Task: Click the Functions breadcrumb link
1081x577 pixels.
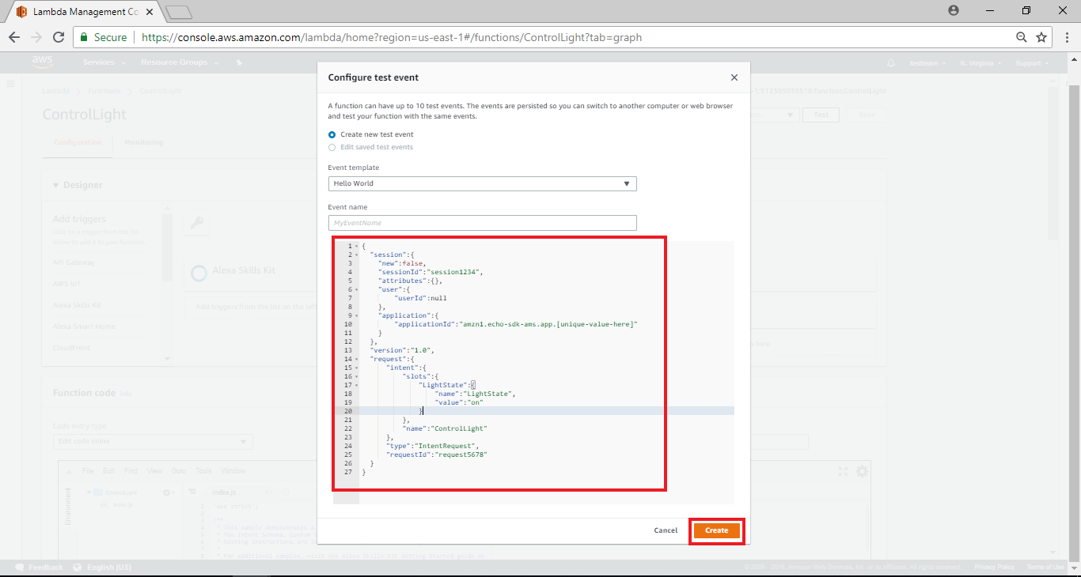Action: click(x=104, y=91)
